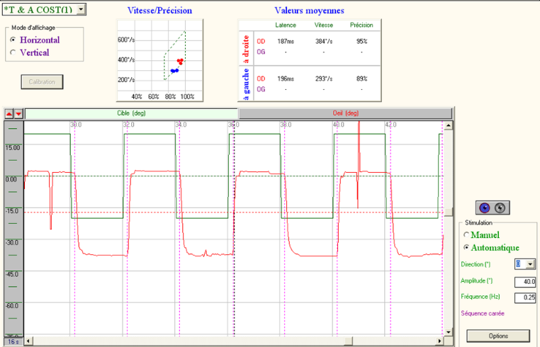Image resolution: width=540 pixels, height=347 pixels.
Task: Open the T & A COST(1) dropdown
Action: [81, 9]
